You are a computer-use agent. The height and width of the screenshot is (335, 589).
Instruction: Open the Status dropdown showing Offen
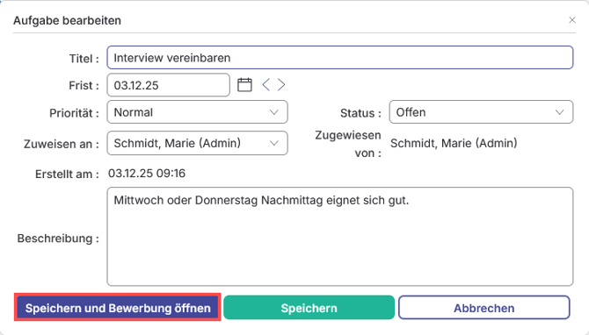(481, 112)
